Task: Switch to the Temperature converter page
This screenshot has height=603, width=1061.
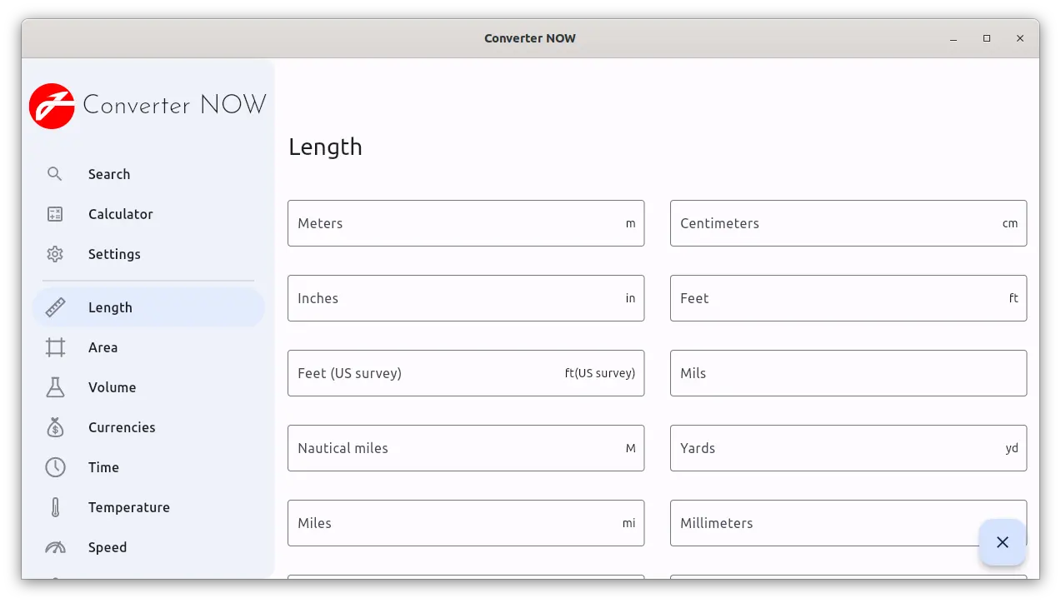Action: 128,507
